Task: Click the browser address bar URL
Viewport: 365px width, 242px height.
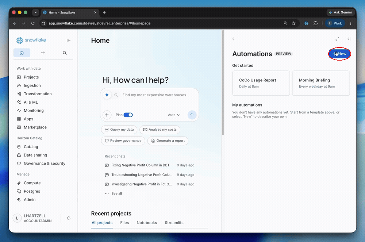Action: 100,23
